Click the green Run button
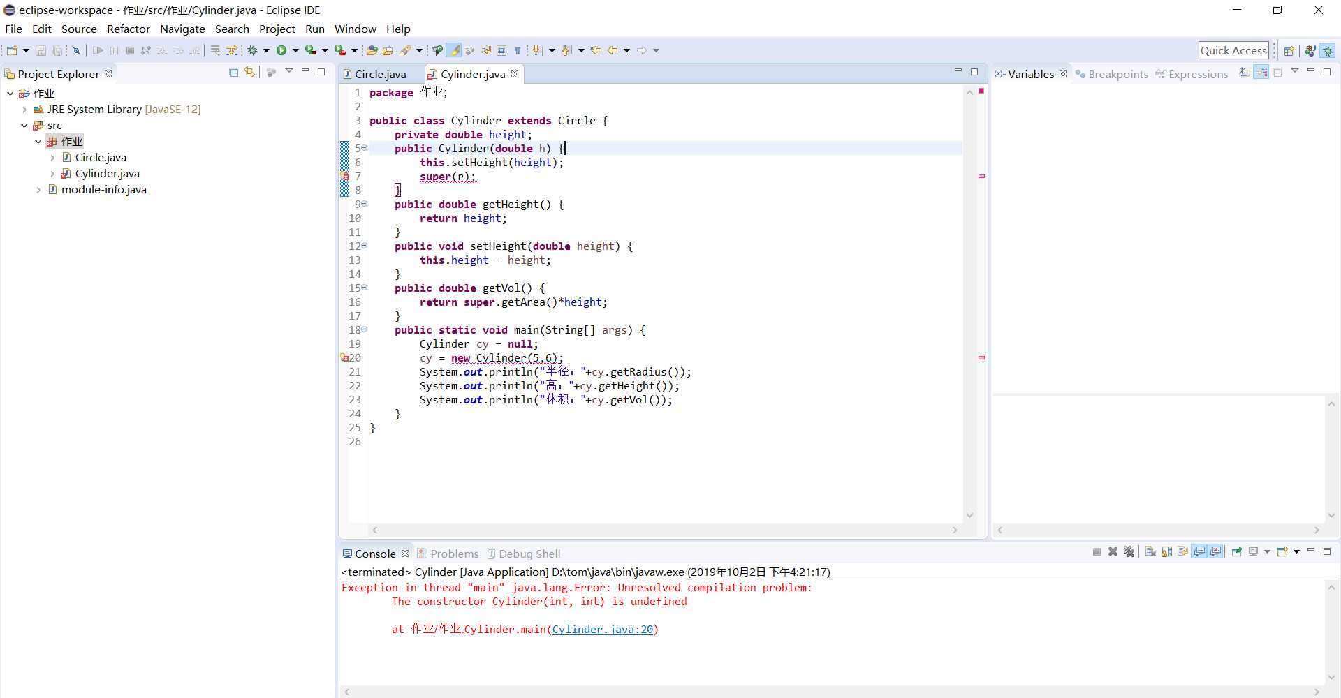This screenshot has width=1341, height=698. point(281,50)
